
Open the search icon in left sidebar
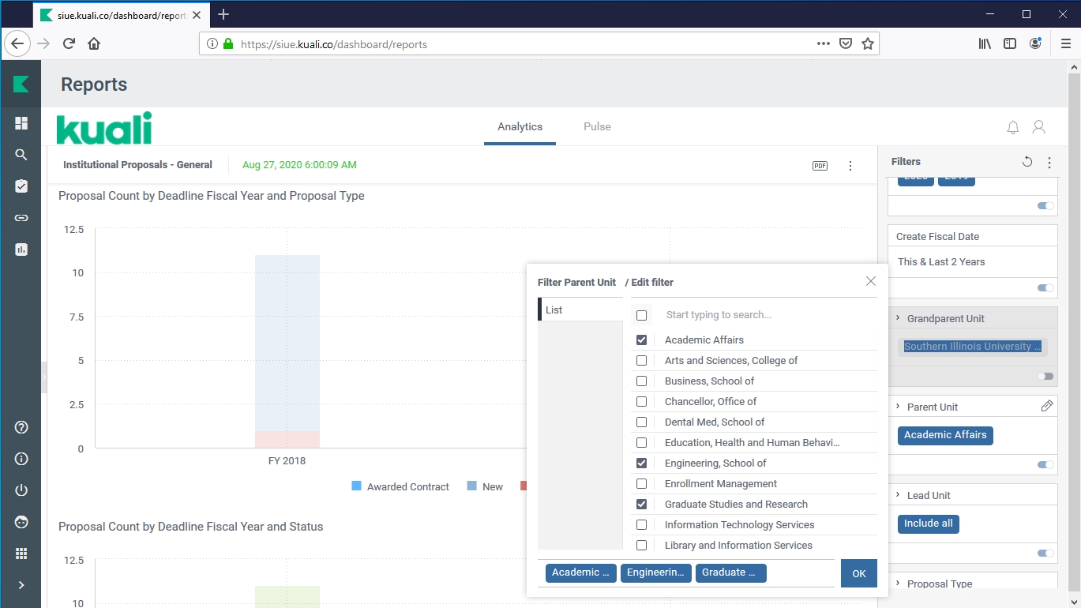[x=21, y=155]
